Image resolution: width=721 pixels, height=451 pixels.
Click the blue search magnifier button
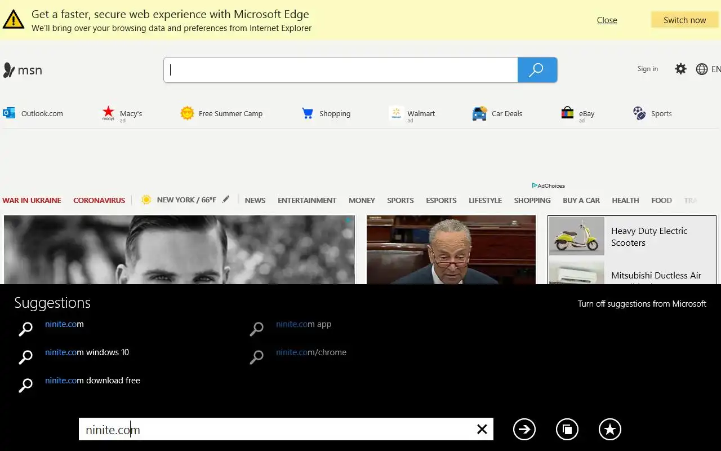coord(537,70)
